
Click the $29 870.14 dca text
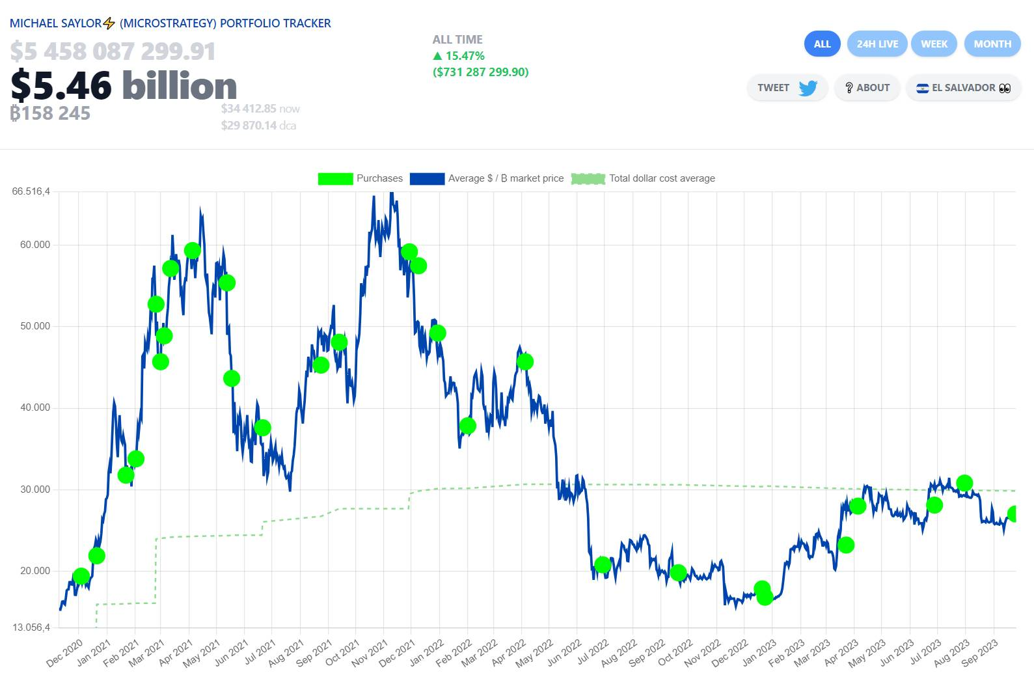coord(258,125)
